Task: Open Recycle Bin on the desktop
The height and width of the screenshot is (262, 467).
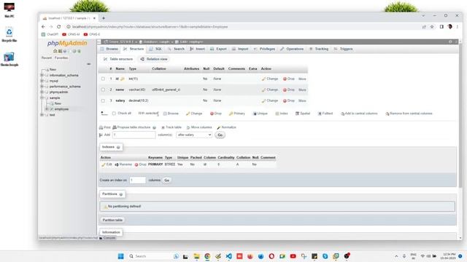Action: coord(9,34)
